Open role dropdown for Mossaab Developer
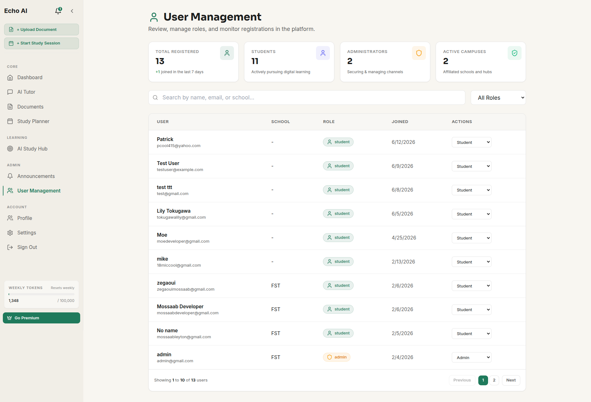591x402 pixels. coord(472,310)
